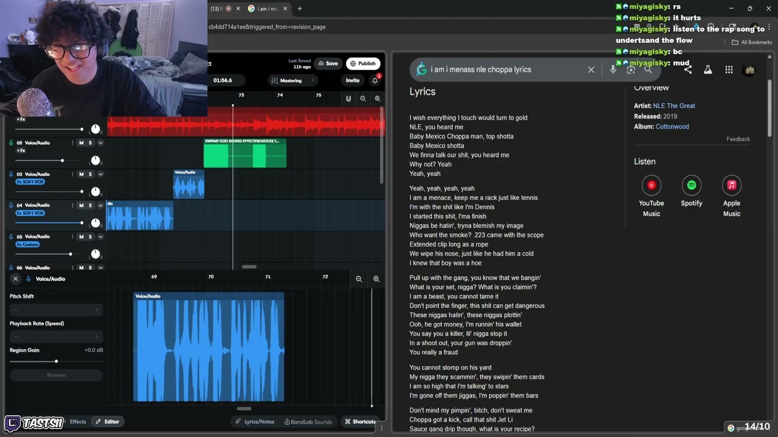This screenshot has width=778, height=437.
Task: Zoom out in the region editor
Action: click(359, 279)
